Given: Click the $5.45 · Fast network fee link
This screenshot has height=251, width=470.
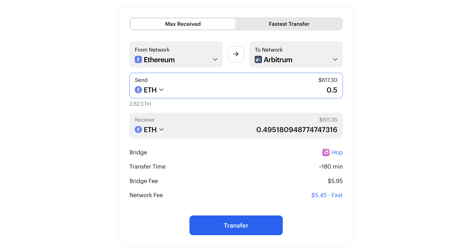Looking at the screenshot, I should [327, 195].
